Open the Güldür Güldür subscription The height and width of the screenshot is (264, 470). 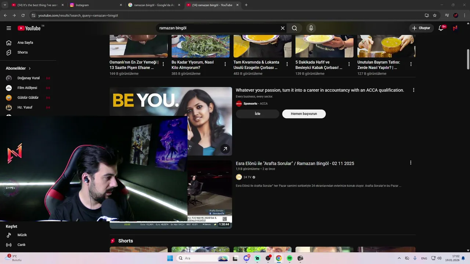click(x=28, y=98)
